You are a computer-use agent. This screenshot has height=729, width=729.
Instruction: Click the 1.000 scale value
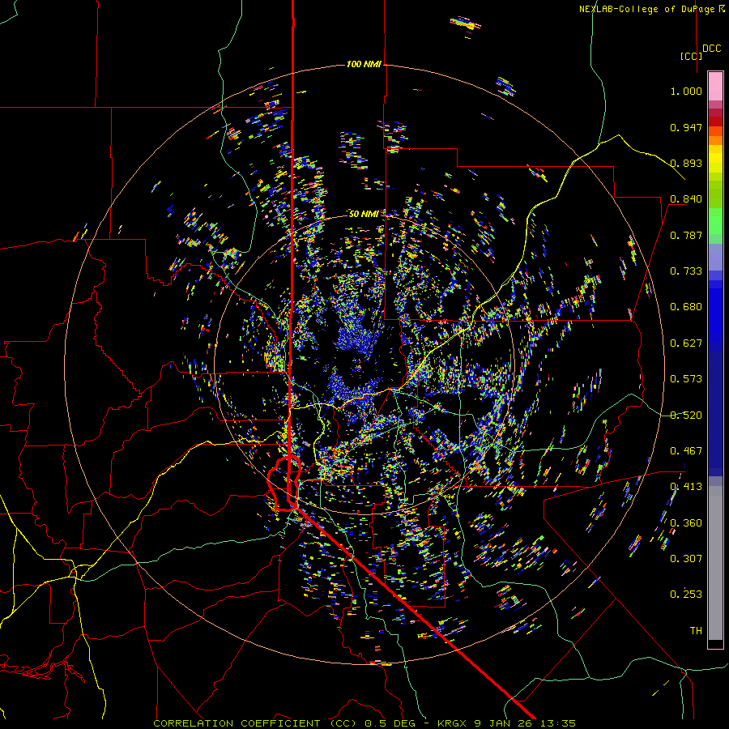point(686,91)
